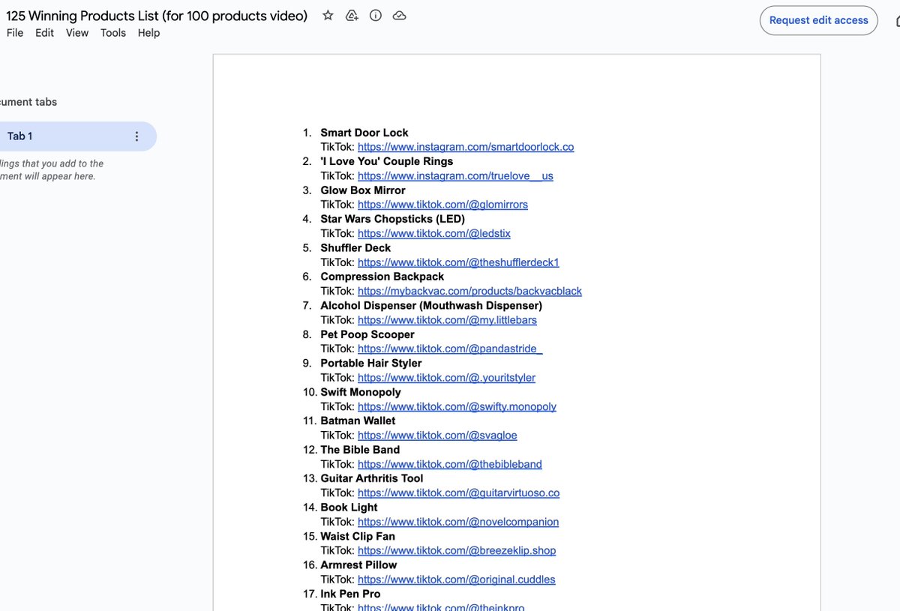
Task: Click the Compression Backpack heading
Action: [x=382, y=277]
